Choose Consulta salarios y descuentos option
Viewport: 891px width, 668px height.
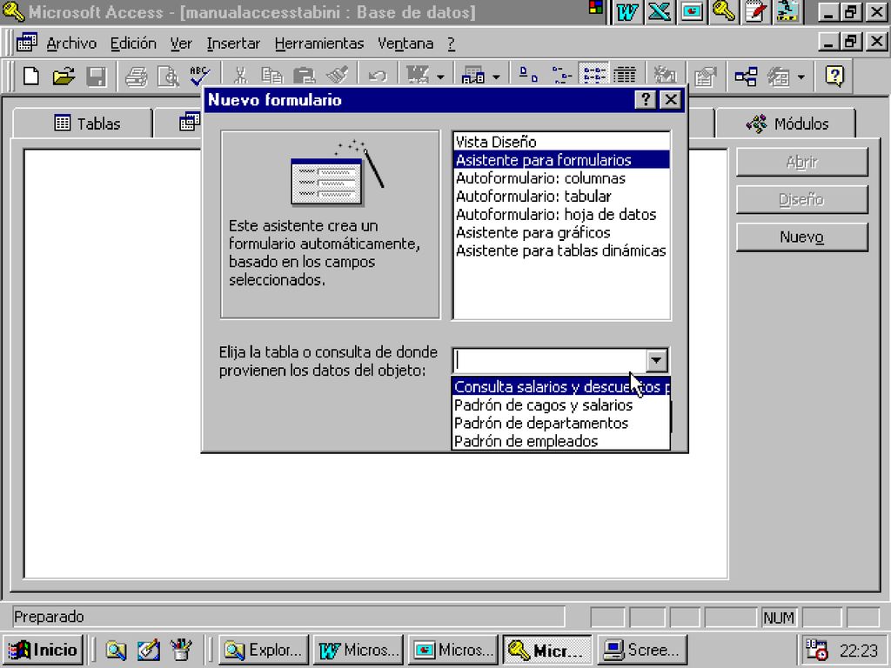tap(561, 387)
